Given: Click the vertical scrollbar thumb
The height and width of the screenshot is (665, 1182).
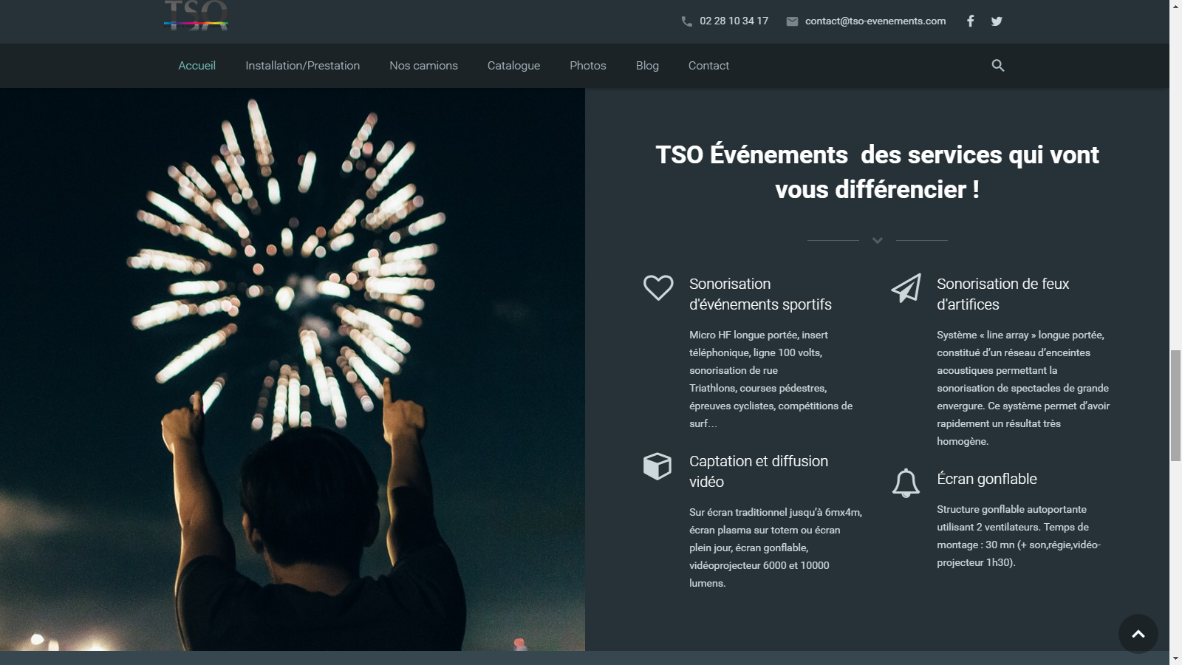Looking at the screenshot, I should pos(1175,406).
